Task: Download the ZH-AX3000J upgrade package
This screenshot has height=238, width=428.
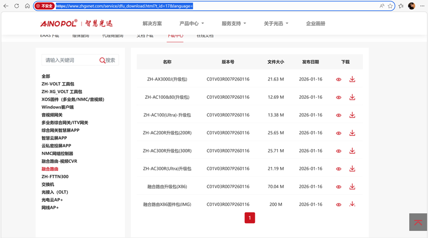Action: click(352, 79)
